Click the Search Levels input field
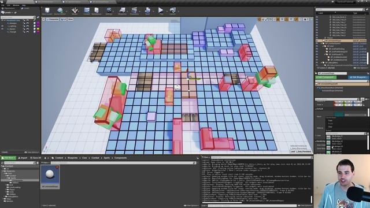The image size is (370, 208). [17, 17]
